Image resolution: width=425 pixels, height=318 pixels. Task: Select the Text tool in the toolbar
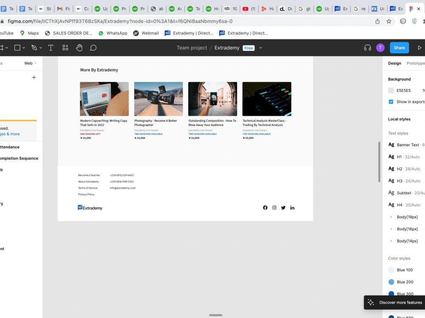51,47
